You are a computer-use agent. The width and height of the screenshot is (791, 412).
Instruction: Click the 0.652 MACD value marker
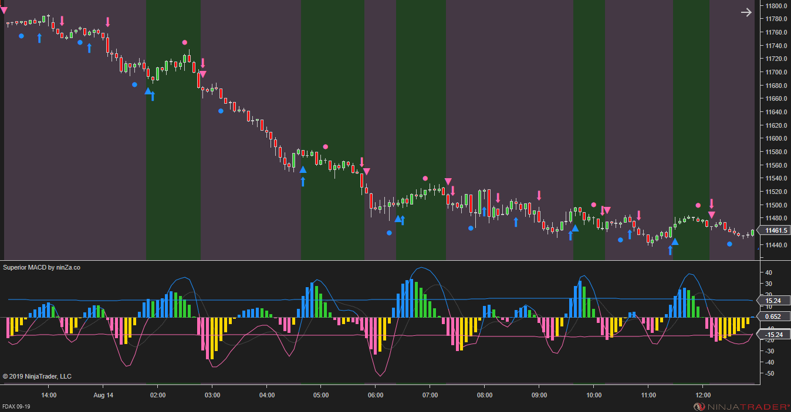click(x=773, y=316)
